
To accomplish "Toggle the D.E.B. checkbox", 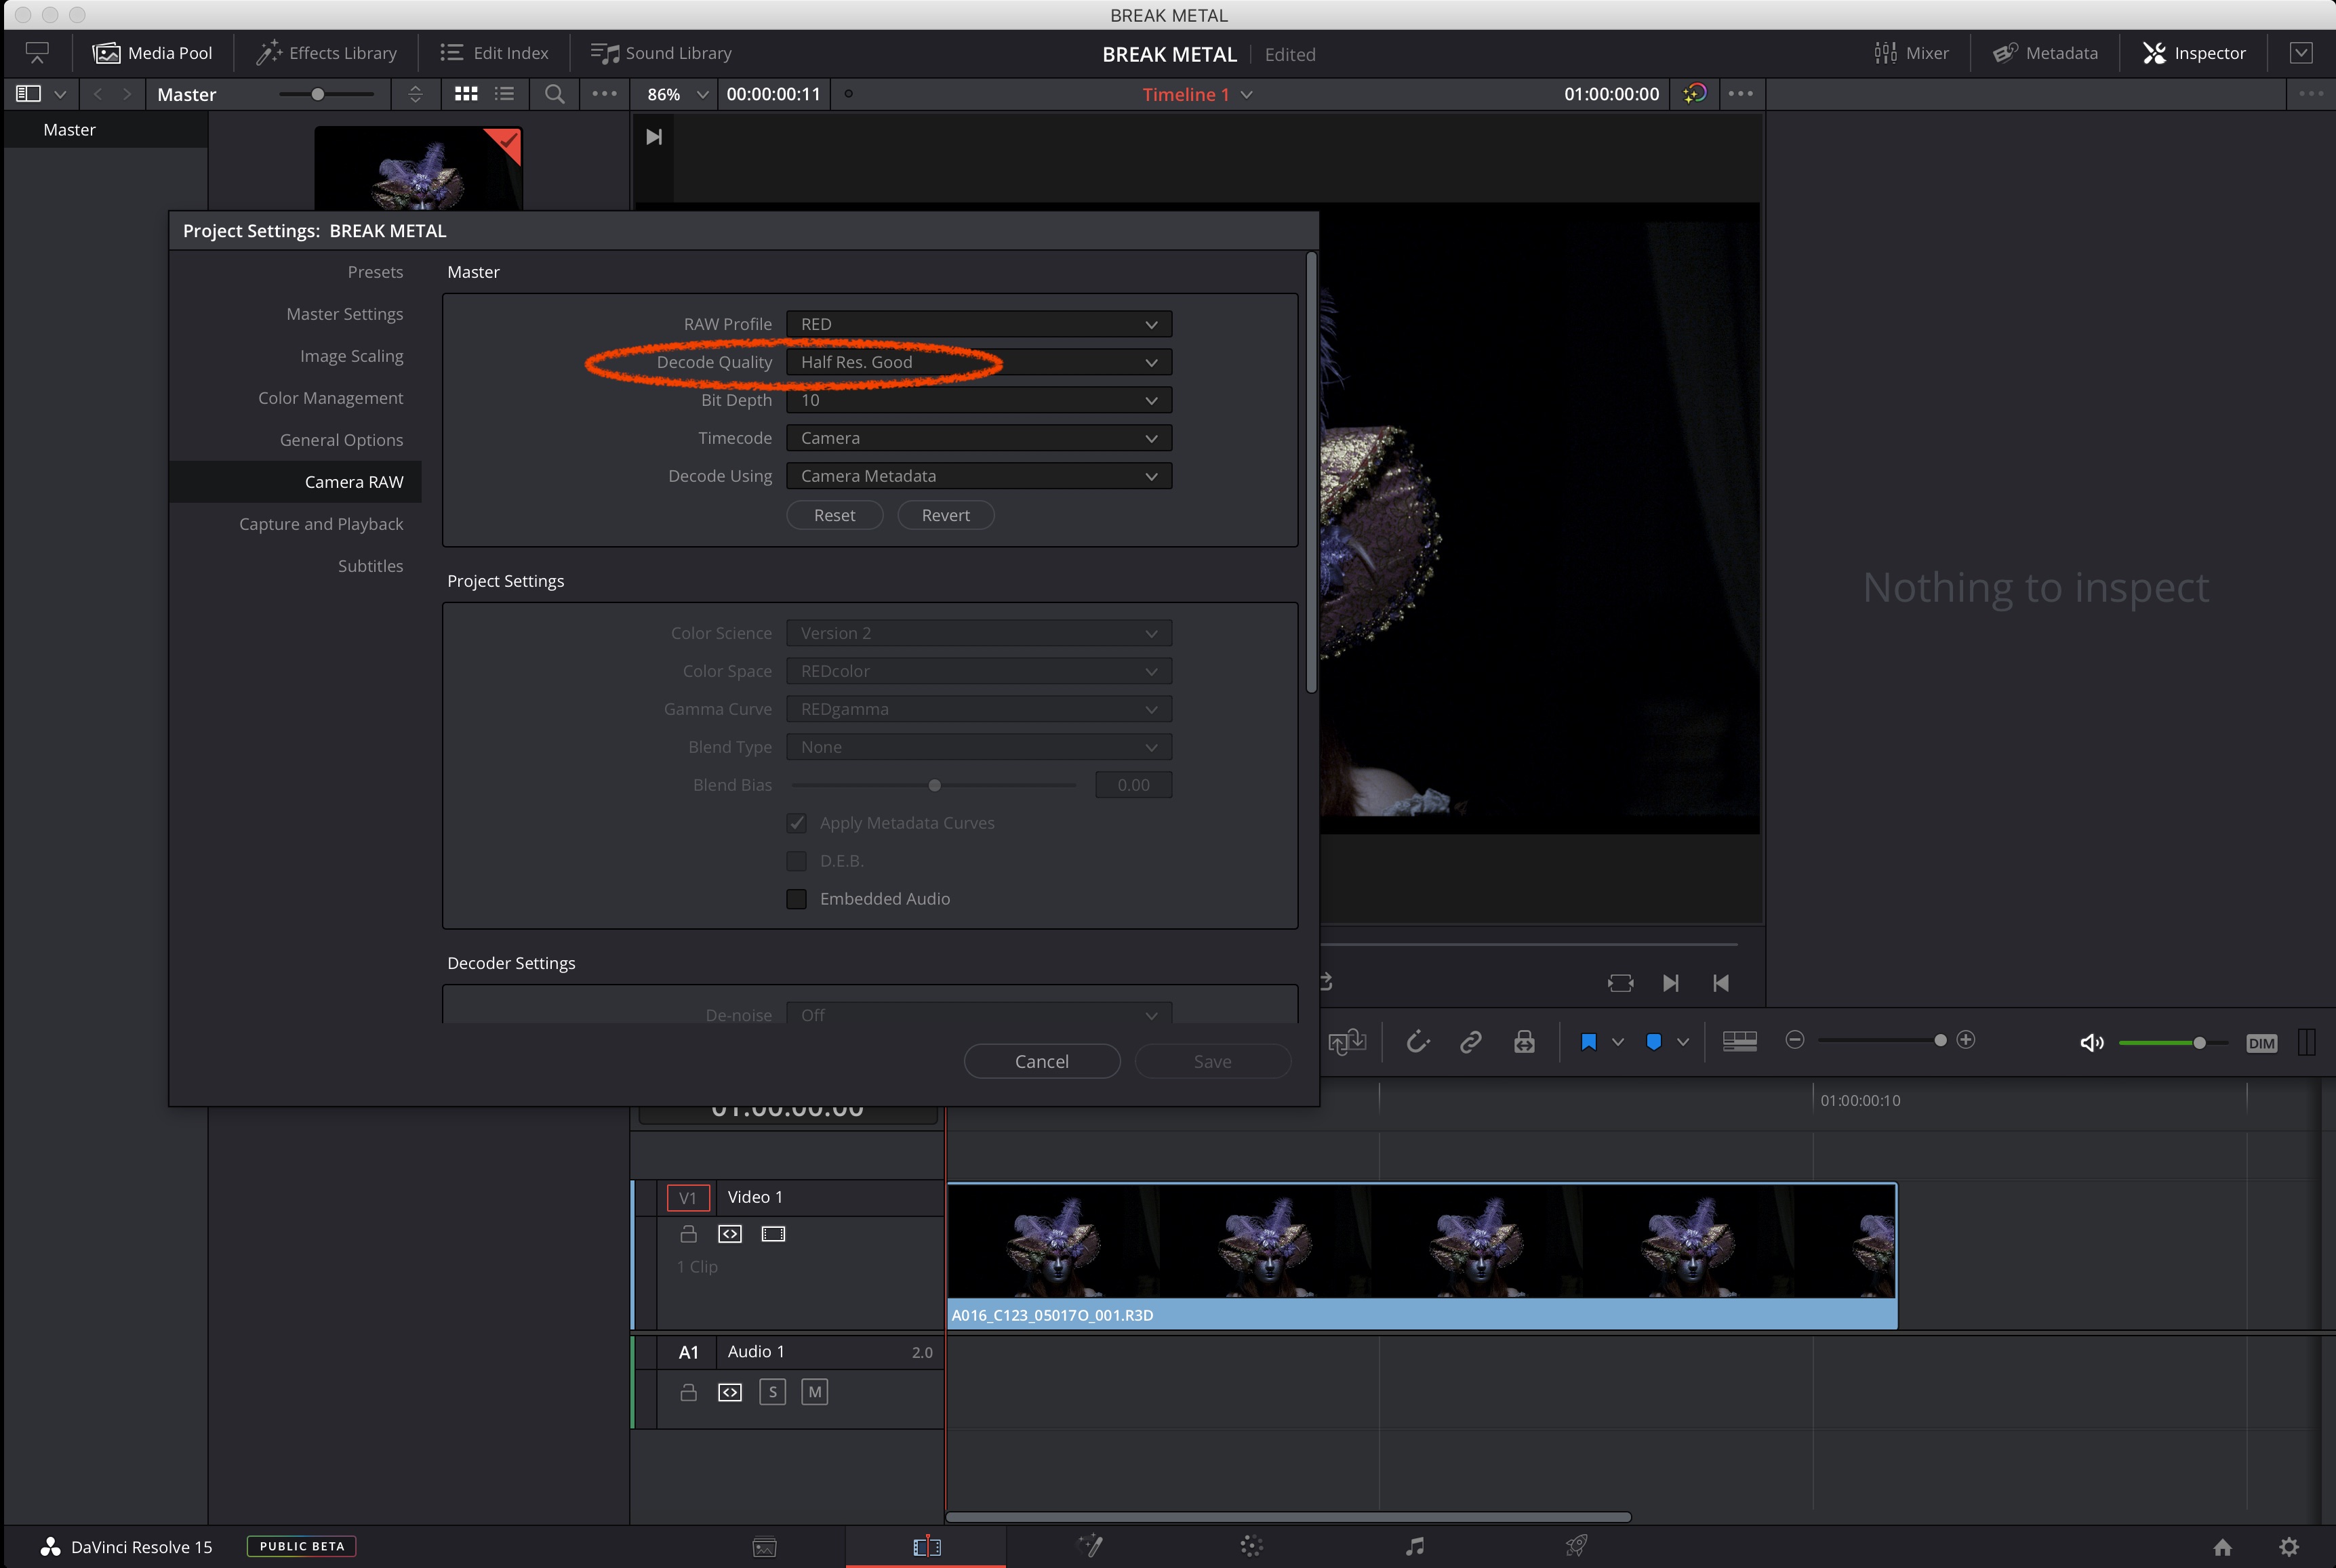I will click(x=797, y=861).
